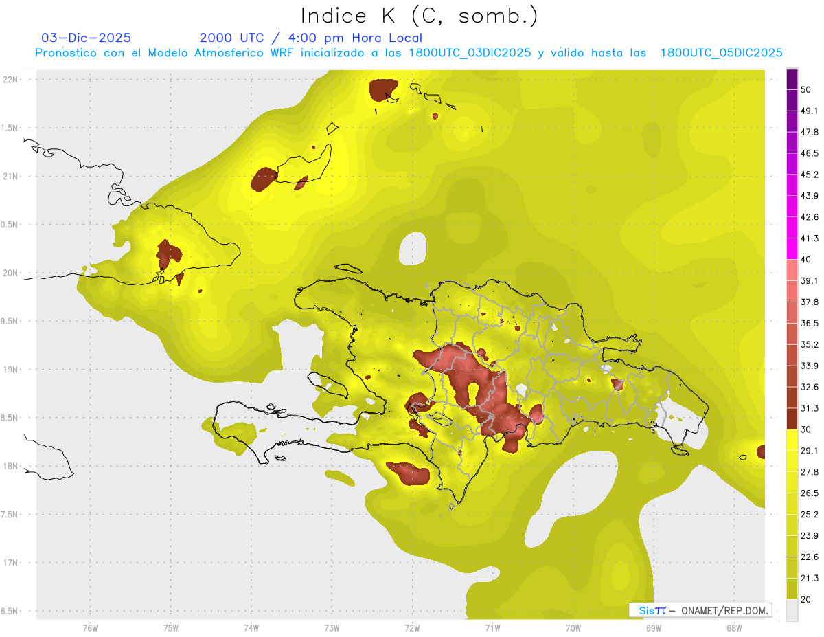This screenshot has width=824, height=637.
Task: Click the 'Indice K (C, somb.)' title
Action: point(419,16)
